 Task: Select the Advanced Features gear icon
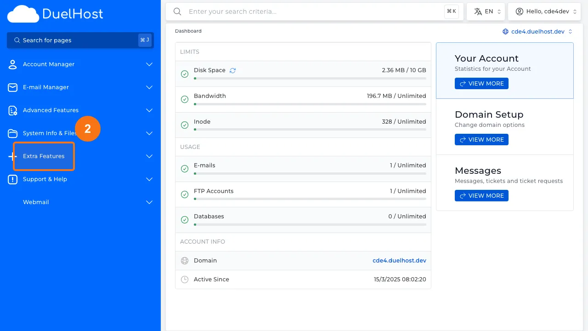click(x=12, y=110)
